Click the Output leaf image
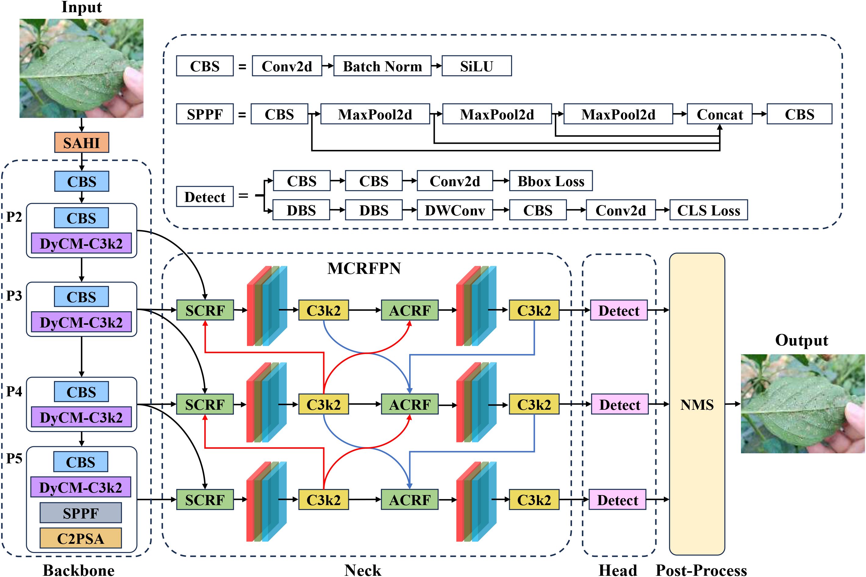 (802, 403)
